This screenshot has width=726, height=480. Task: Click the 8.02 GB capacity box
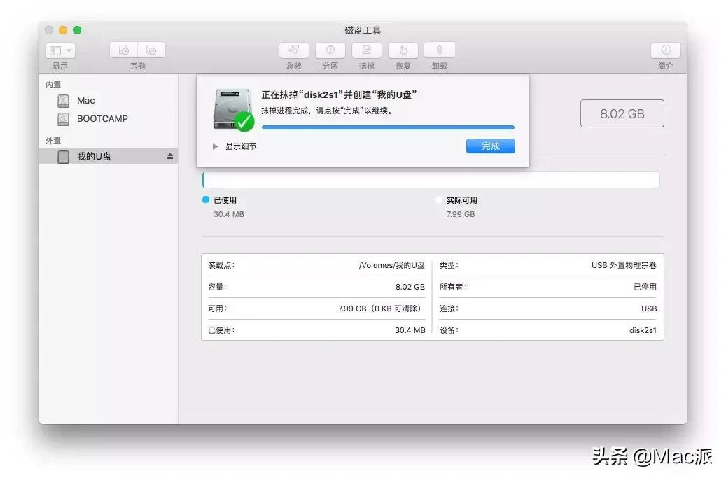coord(622,113)
